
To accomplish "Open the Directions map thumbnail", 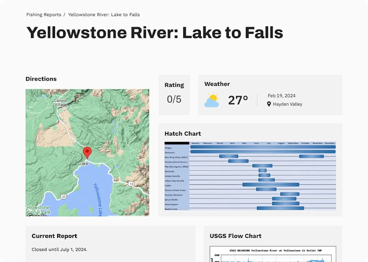I will tap(87, 153).
